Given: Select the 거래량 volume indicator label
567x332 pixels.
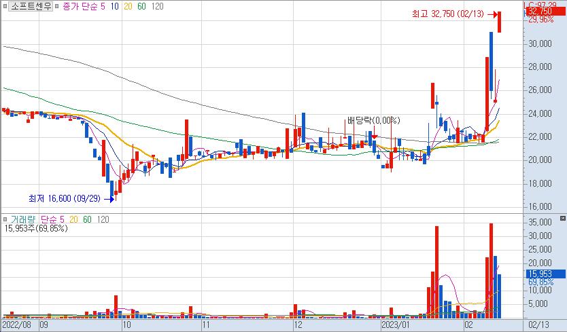Looking at the screenshot, I should click(23, 219).
